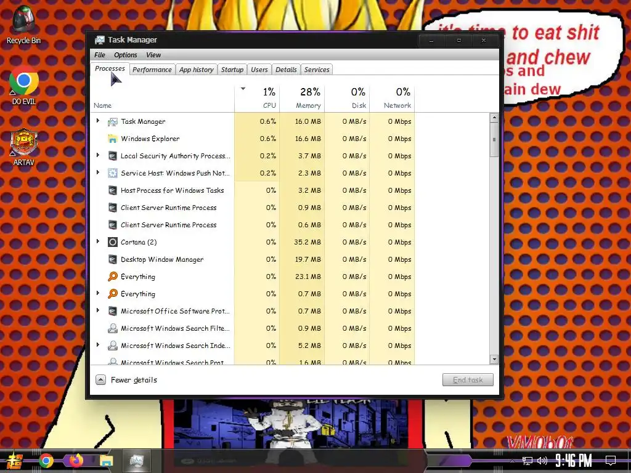
Task: Expand the Task Manager process group
Action: (x=98, y=121)
